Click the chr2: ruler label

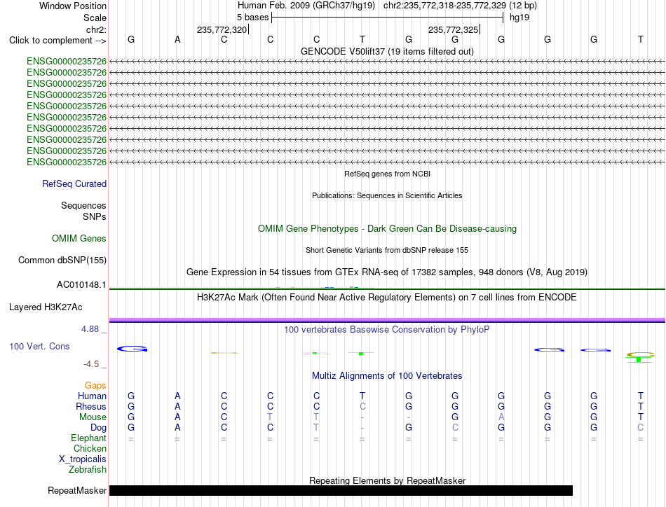[96, 29]
